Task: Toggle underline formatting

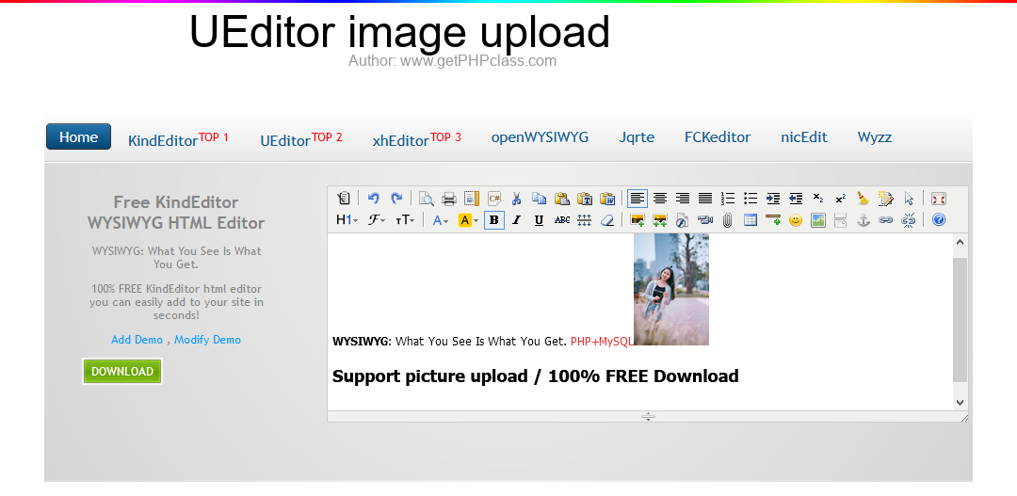Action: (x=539, y=220)
